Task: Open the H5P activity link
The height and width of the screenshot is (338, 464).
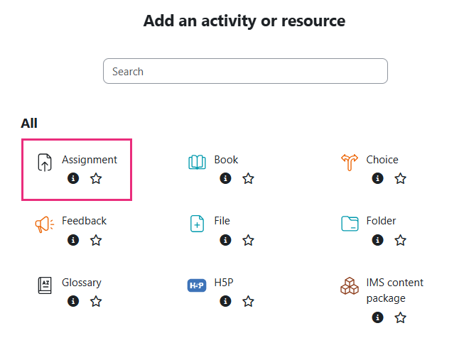Action: click(x=224, y=283)
